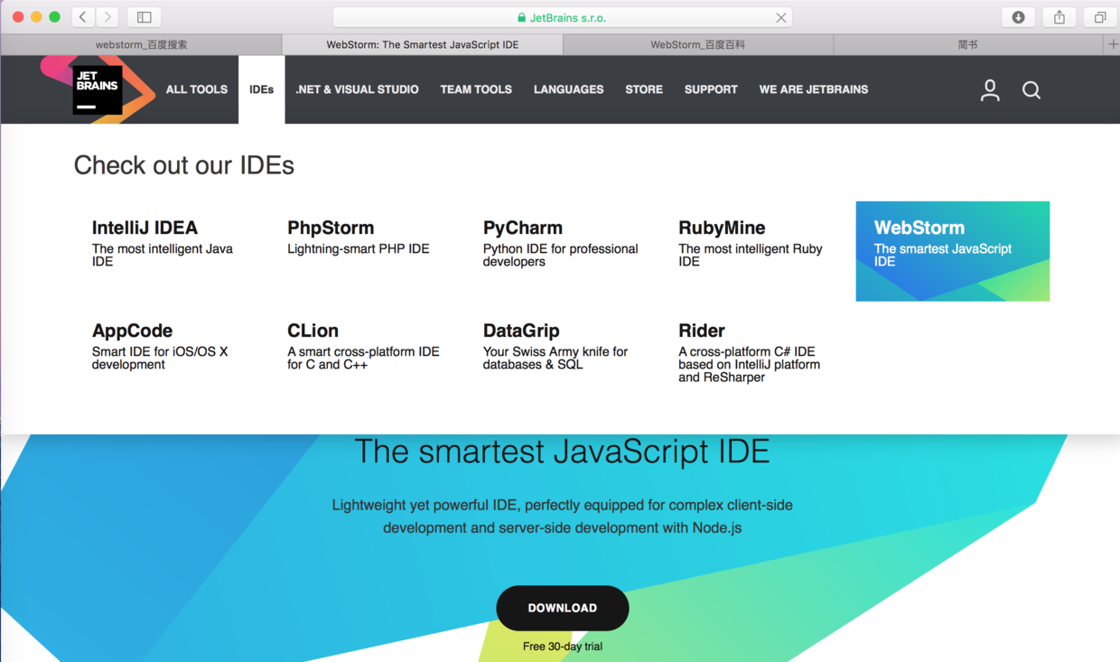
Task: Click 'Lightning-smart PHP IDE' description
Action: tap(359, 249)
